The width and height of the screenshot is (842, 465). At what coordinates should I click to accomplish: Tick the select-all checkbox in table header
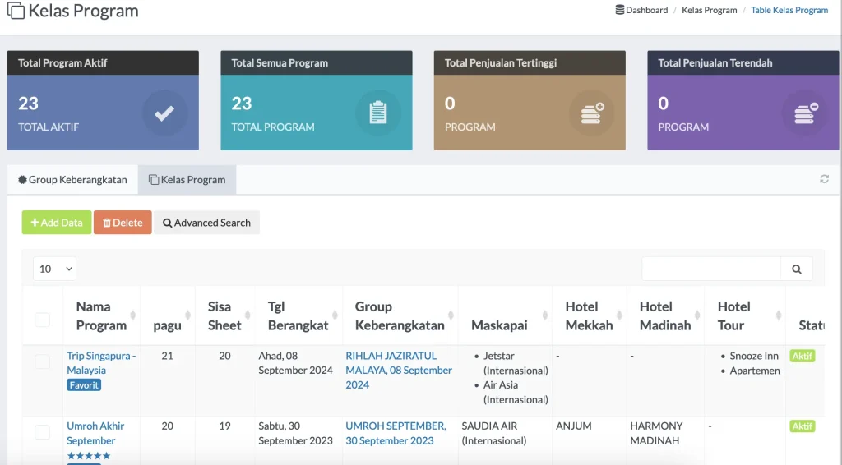click(42, 320)
